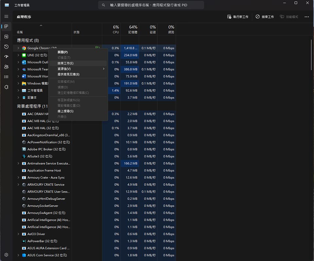Screen dimensions: 314x261
Task: Click the Notepad (記事本) icon
Action: 24,98
